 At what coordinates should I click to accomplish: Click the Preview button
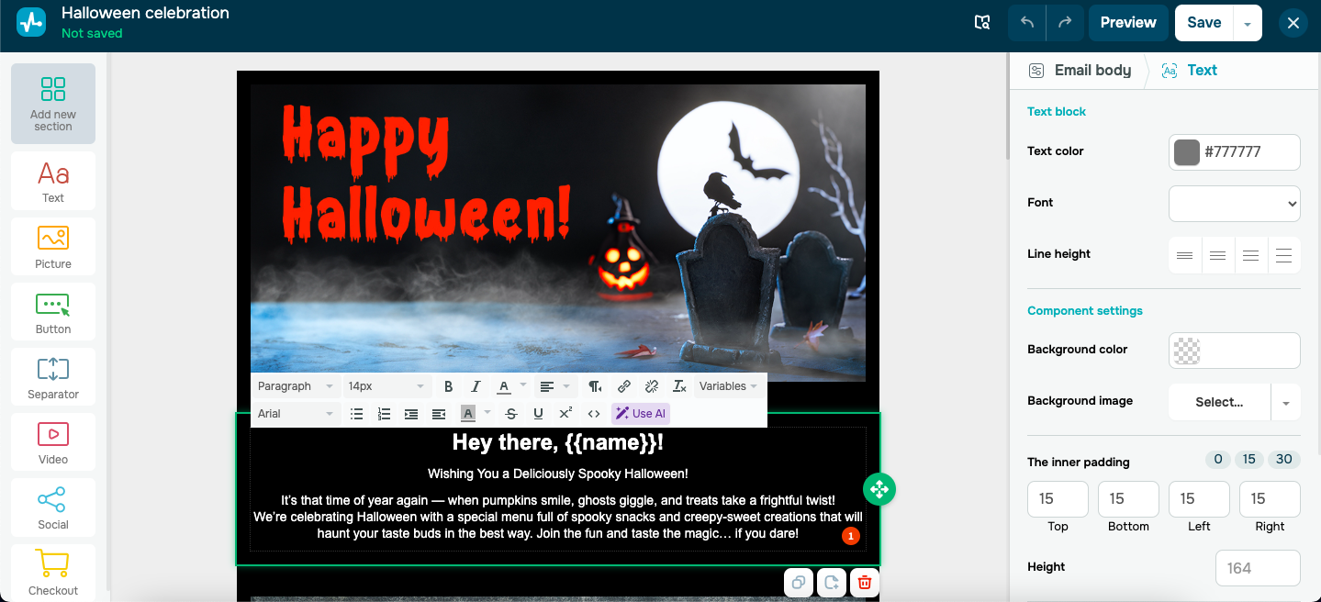[1127, 22]
